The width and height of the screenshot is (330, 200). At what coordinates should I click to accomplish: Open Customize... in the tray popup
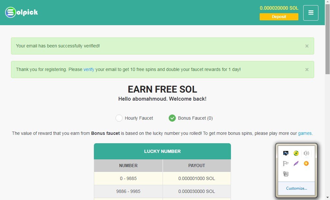[296, 188]
